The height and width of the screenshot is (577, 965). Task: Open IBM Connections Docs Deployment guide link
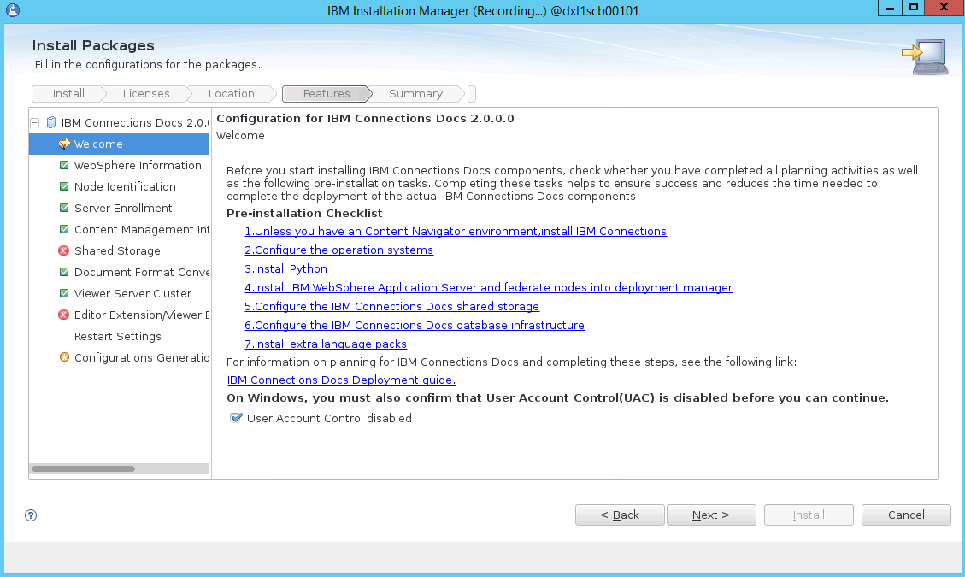tap(342, 380)
